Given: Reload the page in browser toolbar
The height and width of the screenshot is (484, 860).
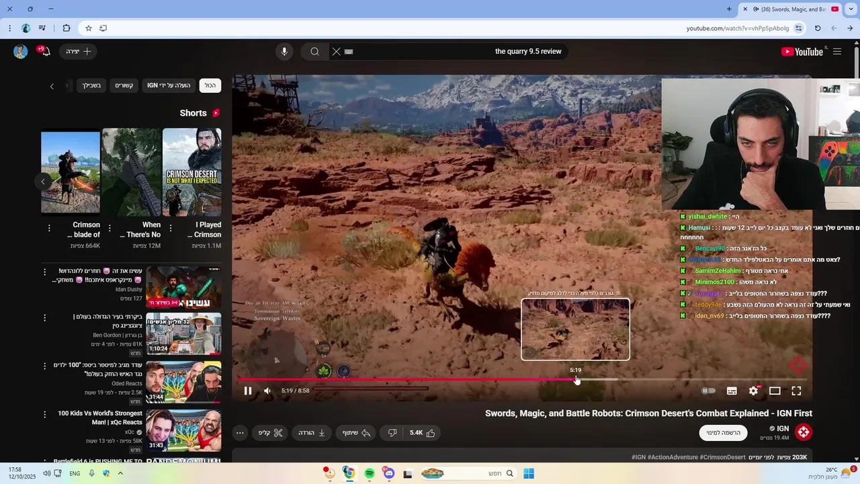Looking at the screenshot, I should 818,28.
